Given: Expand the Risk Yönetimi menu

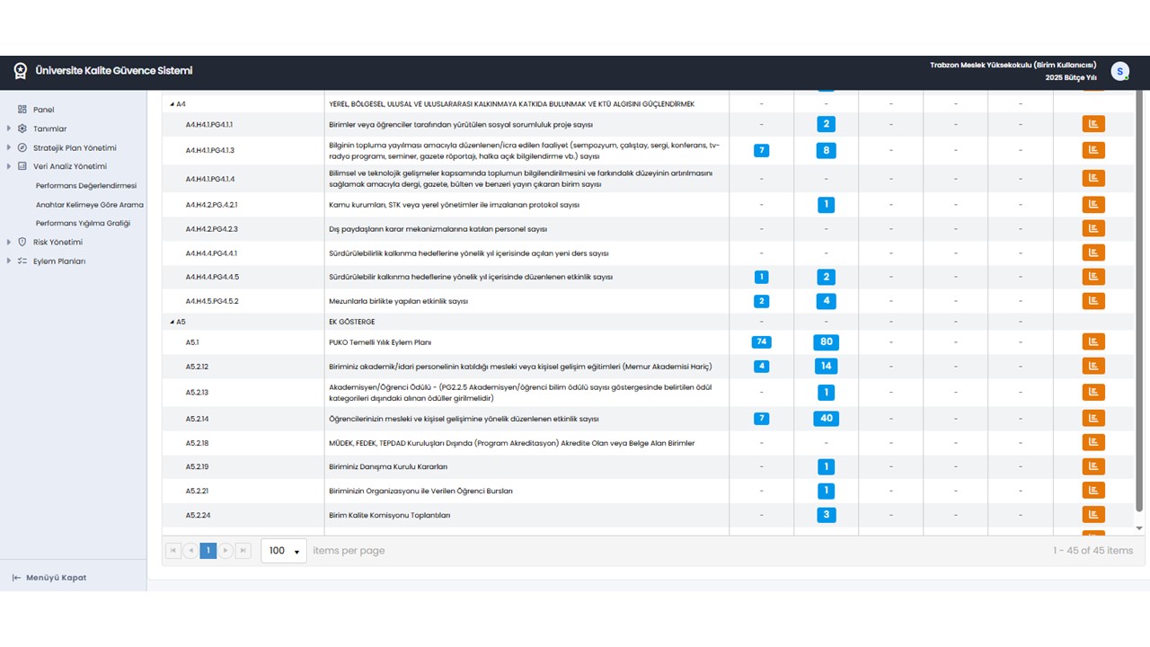Looking at the screenshot, I should point(9,242).
